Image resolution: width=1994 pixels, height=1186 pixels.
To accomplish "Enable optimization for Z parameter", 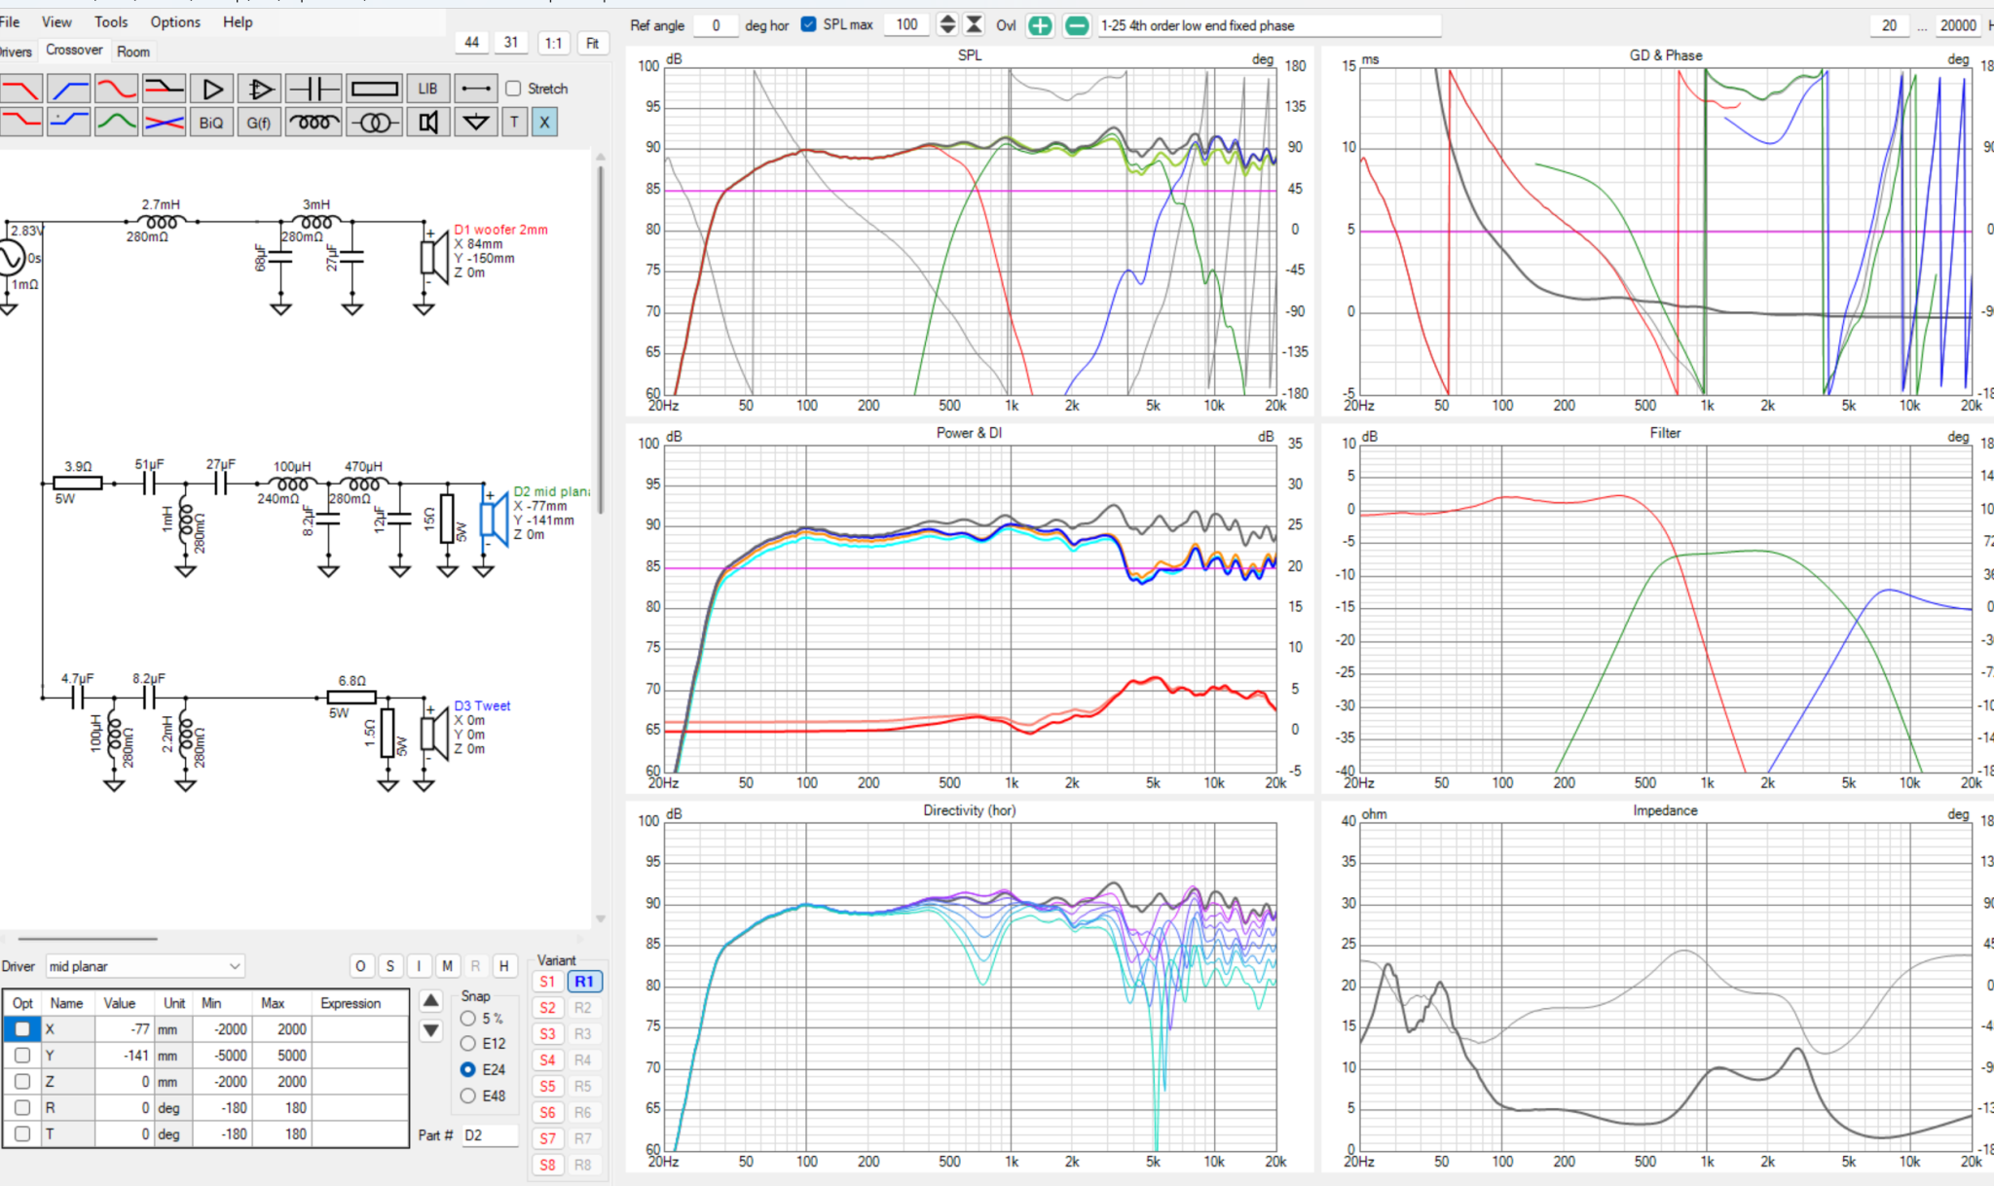I will point(22,1081).
